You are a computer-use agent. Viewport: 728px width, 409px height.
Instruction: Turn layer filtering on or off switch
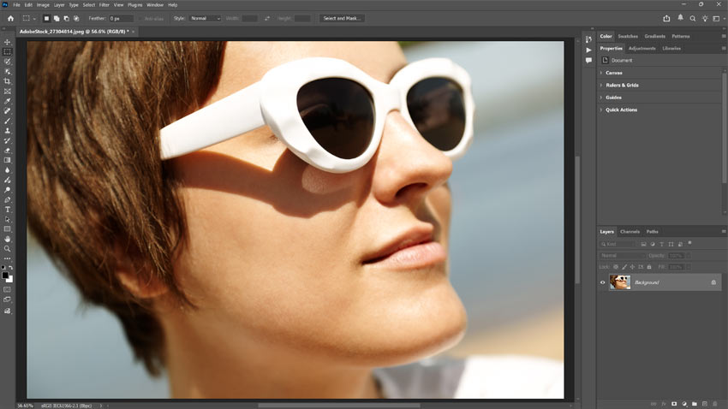point(689,242)
